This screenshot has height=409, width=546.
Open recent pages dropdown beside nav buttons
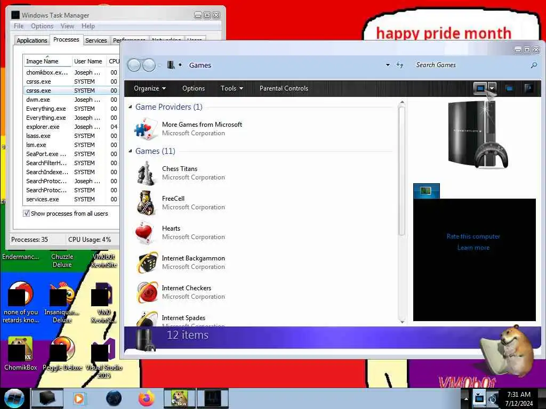pos(159,65)
